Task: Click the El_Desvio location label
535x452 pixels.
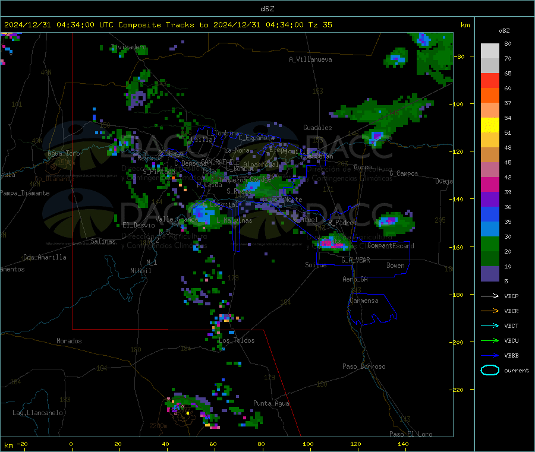Action: pos(139,225)
